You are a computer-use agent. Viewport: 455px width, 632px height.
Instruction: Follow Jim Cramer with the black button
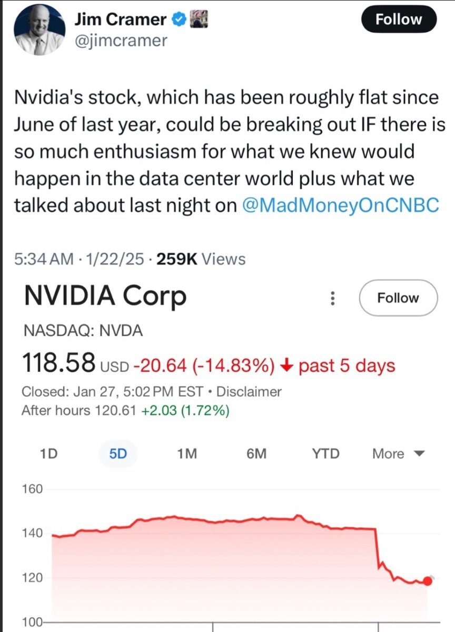pyautogui.click(x=399, y=20)
